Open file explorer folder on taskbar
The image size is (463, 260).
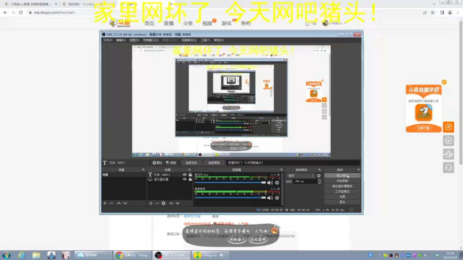point(36,255)
